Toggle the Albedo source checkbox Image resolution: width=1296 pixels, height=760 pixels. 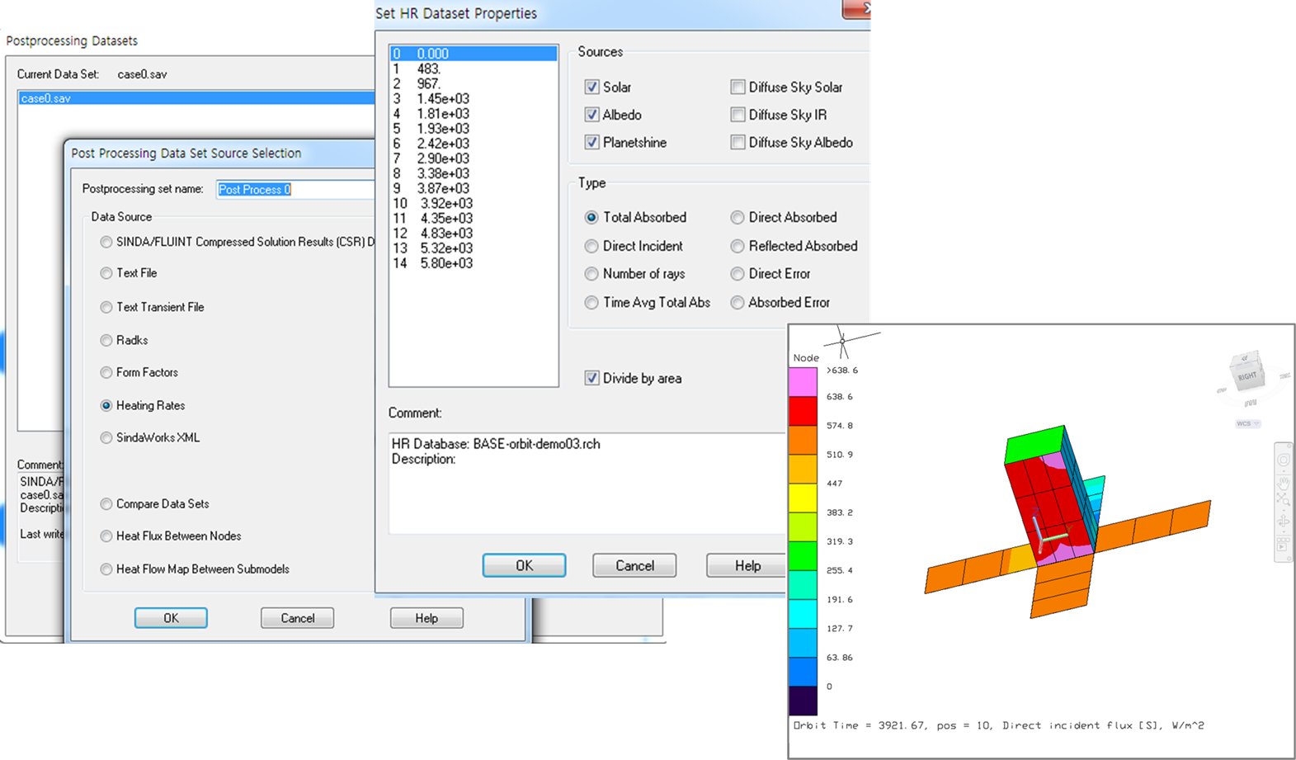[x=591, y=115]
